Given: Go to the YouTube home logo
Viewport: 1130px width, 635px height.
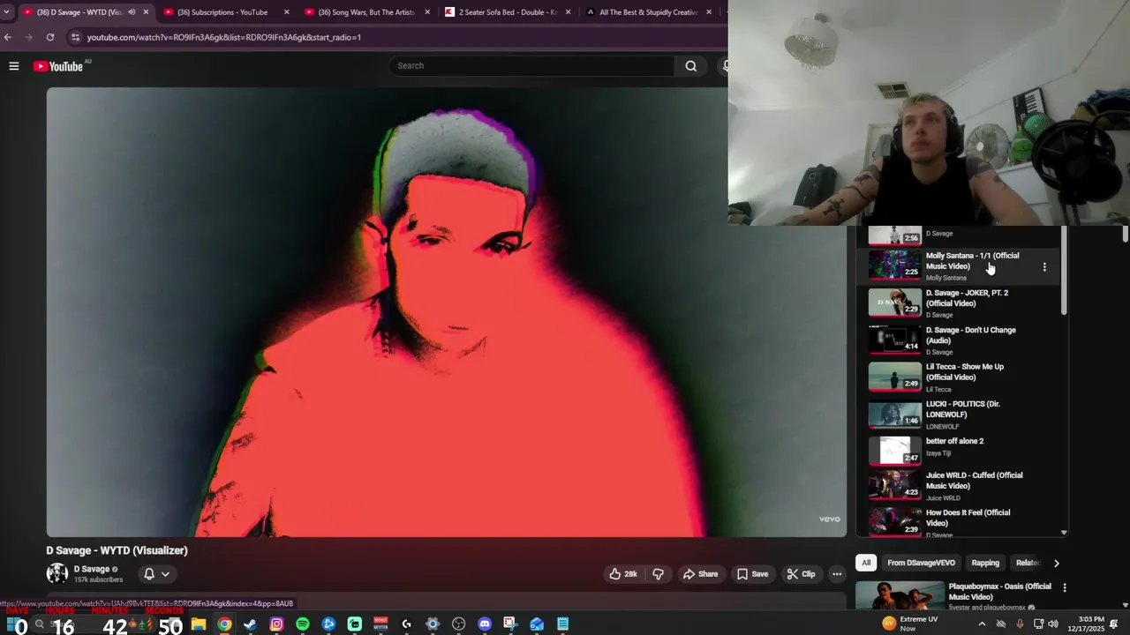Looking at the screenshot, I should click(58, 66).
